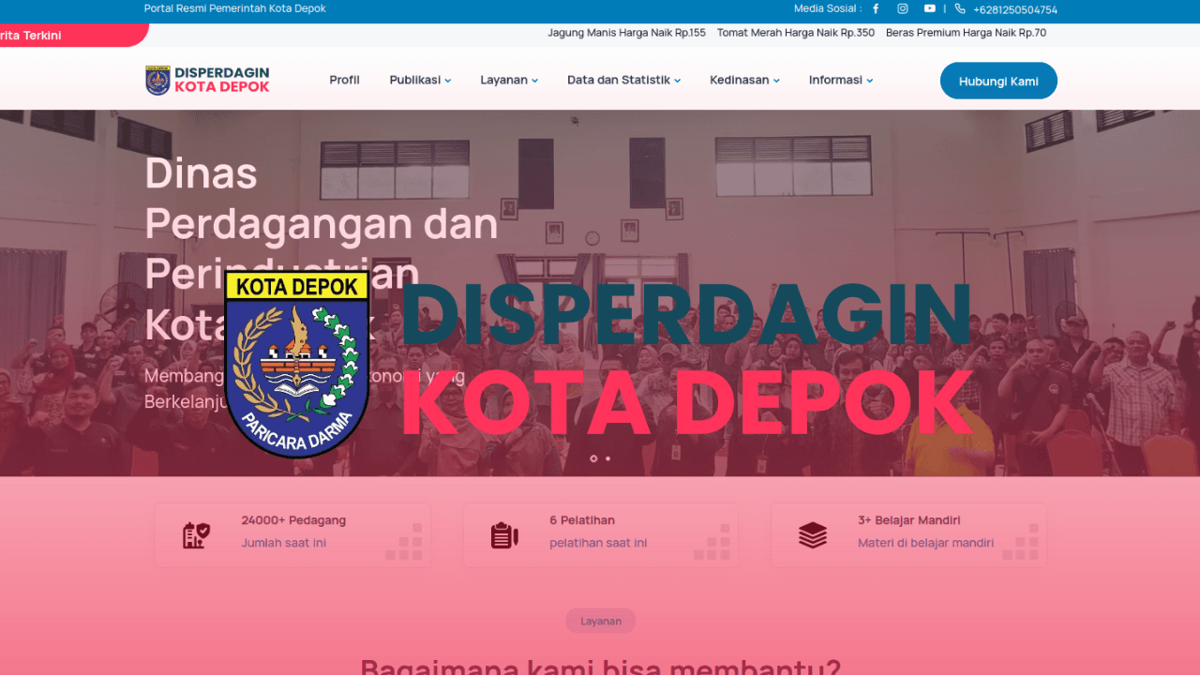This screenshot has width=1200, height=675.
Task: Click the Layanan section badge
Action: [x=600, y=620]
